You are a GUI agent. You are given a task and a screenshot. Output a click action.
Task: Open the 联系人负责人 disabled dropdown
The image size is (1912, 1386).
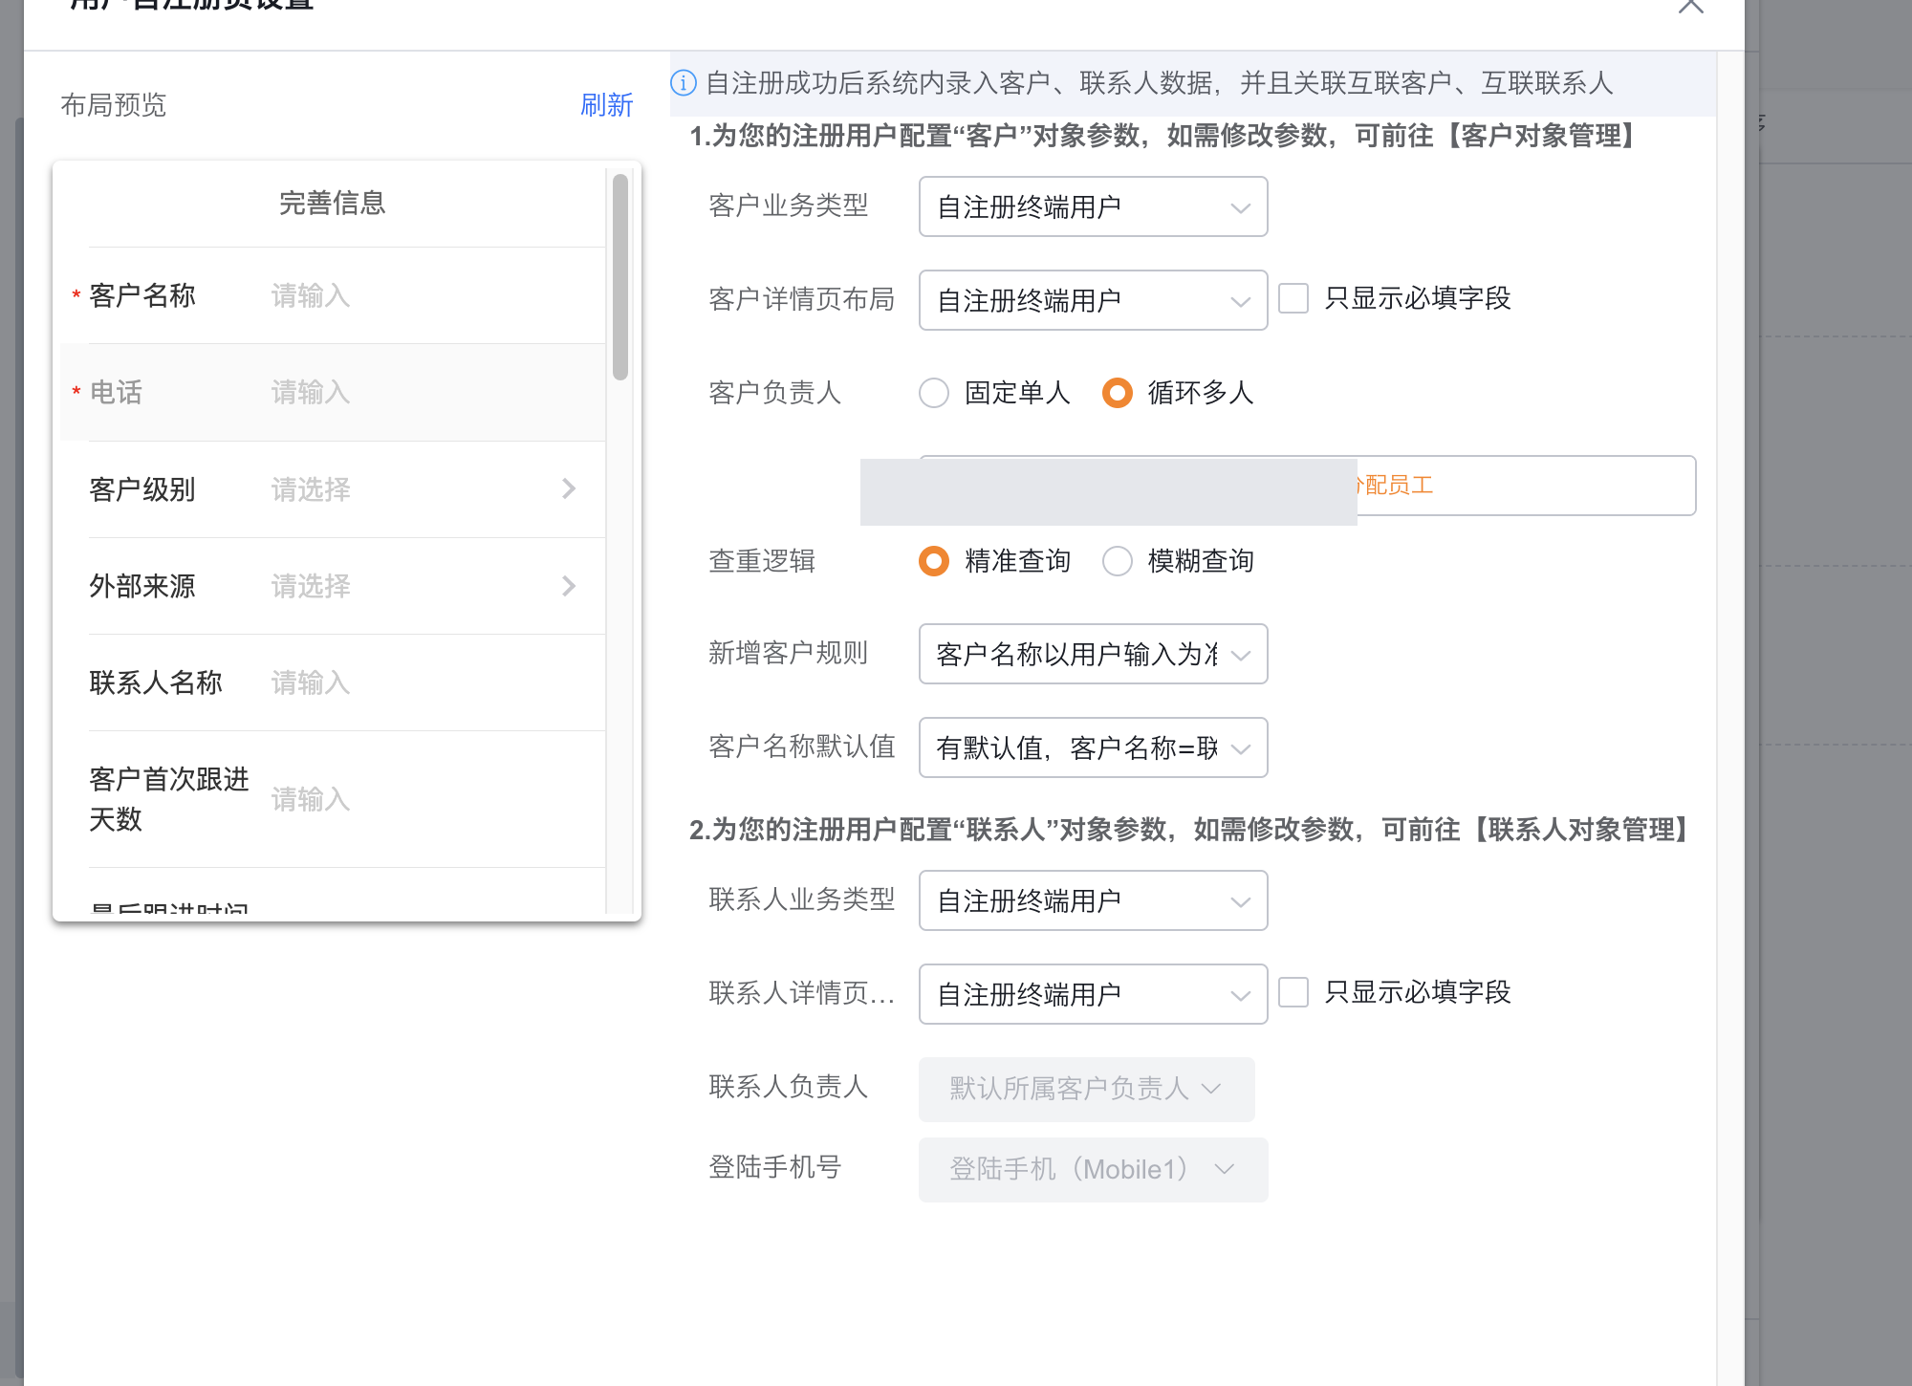pyautogui.click(x=1086, y=1089)
